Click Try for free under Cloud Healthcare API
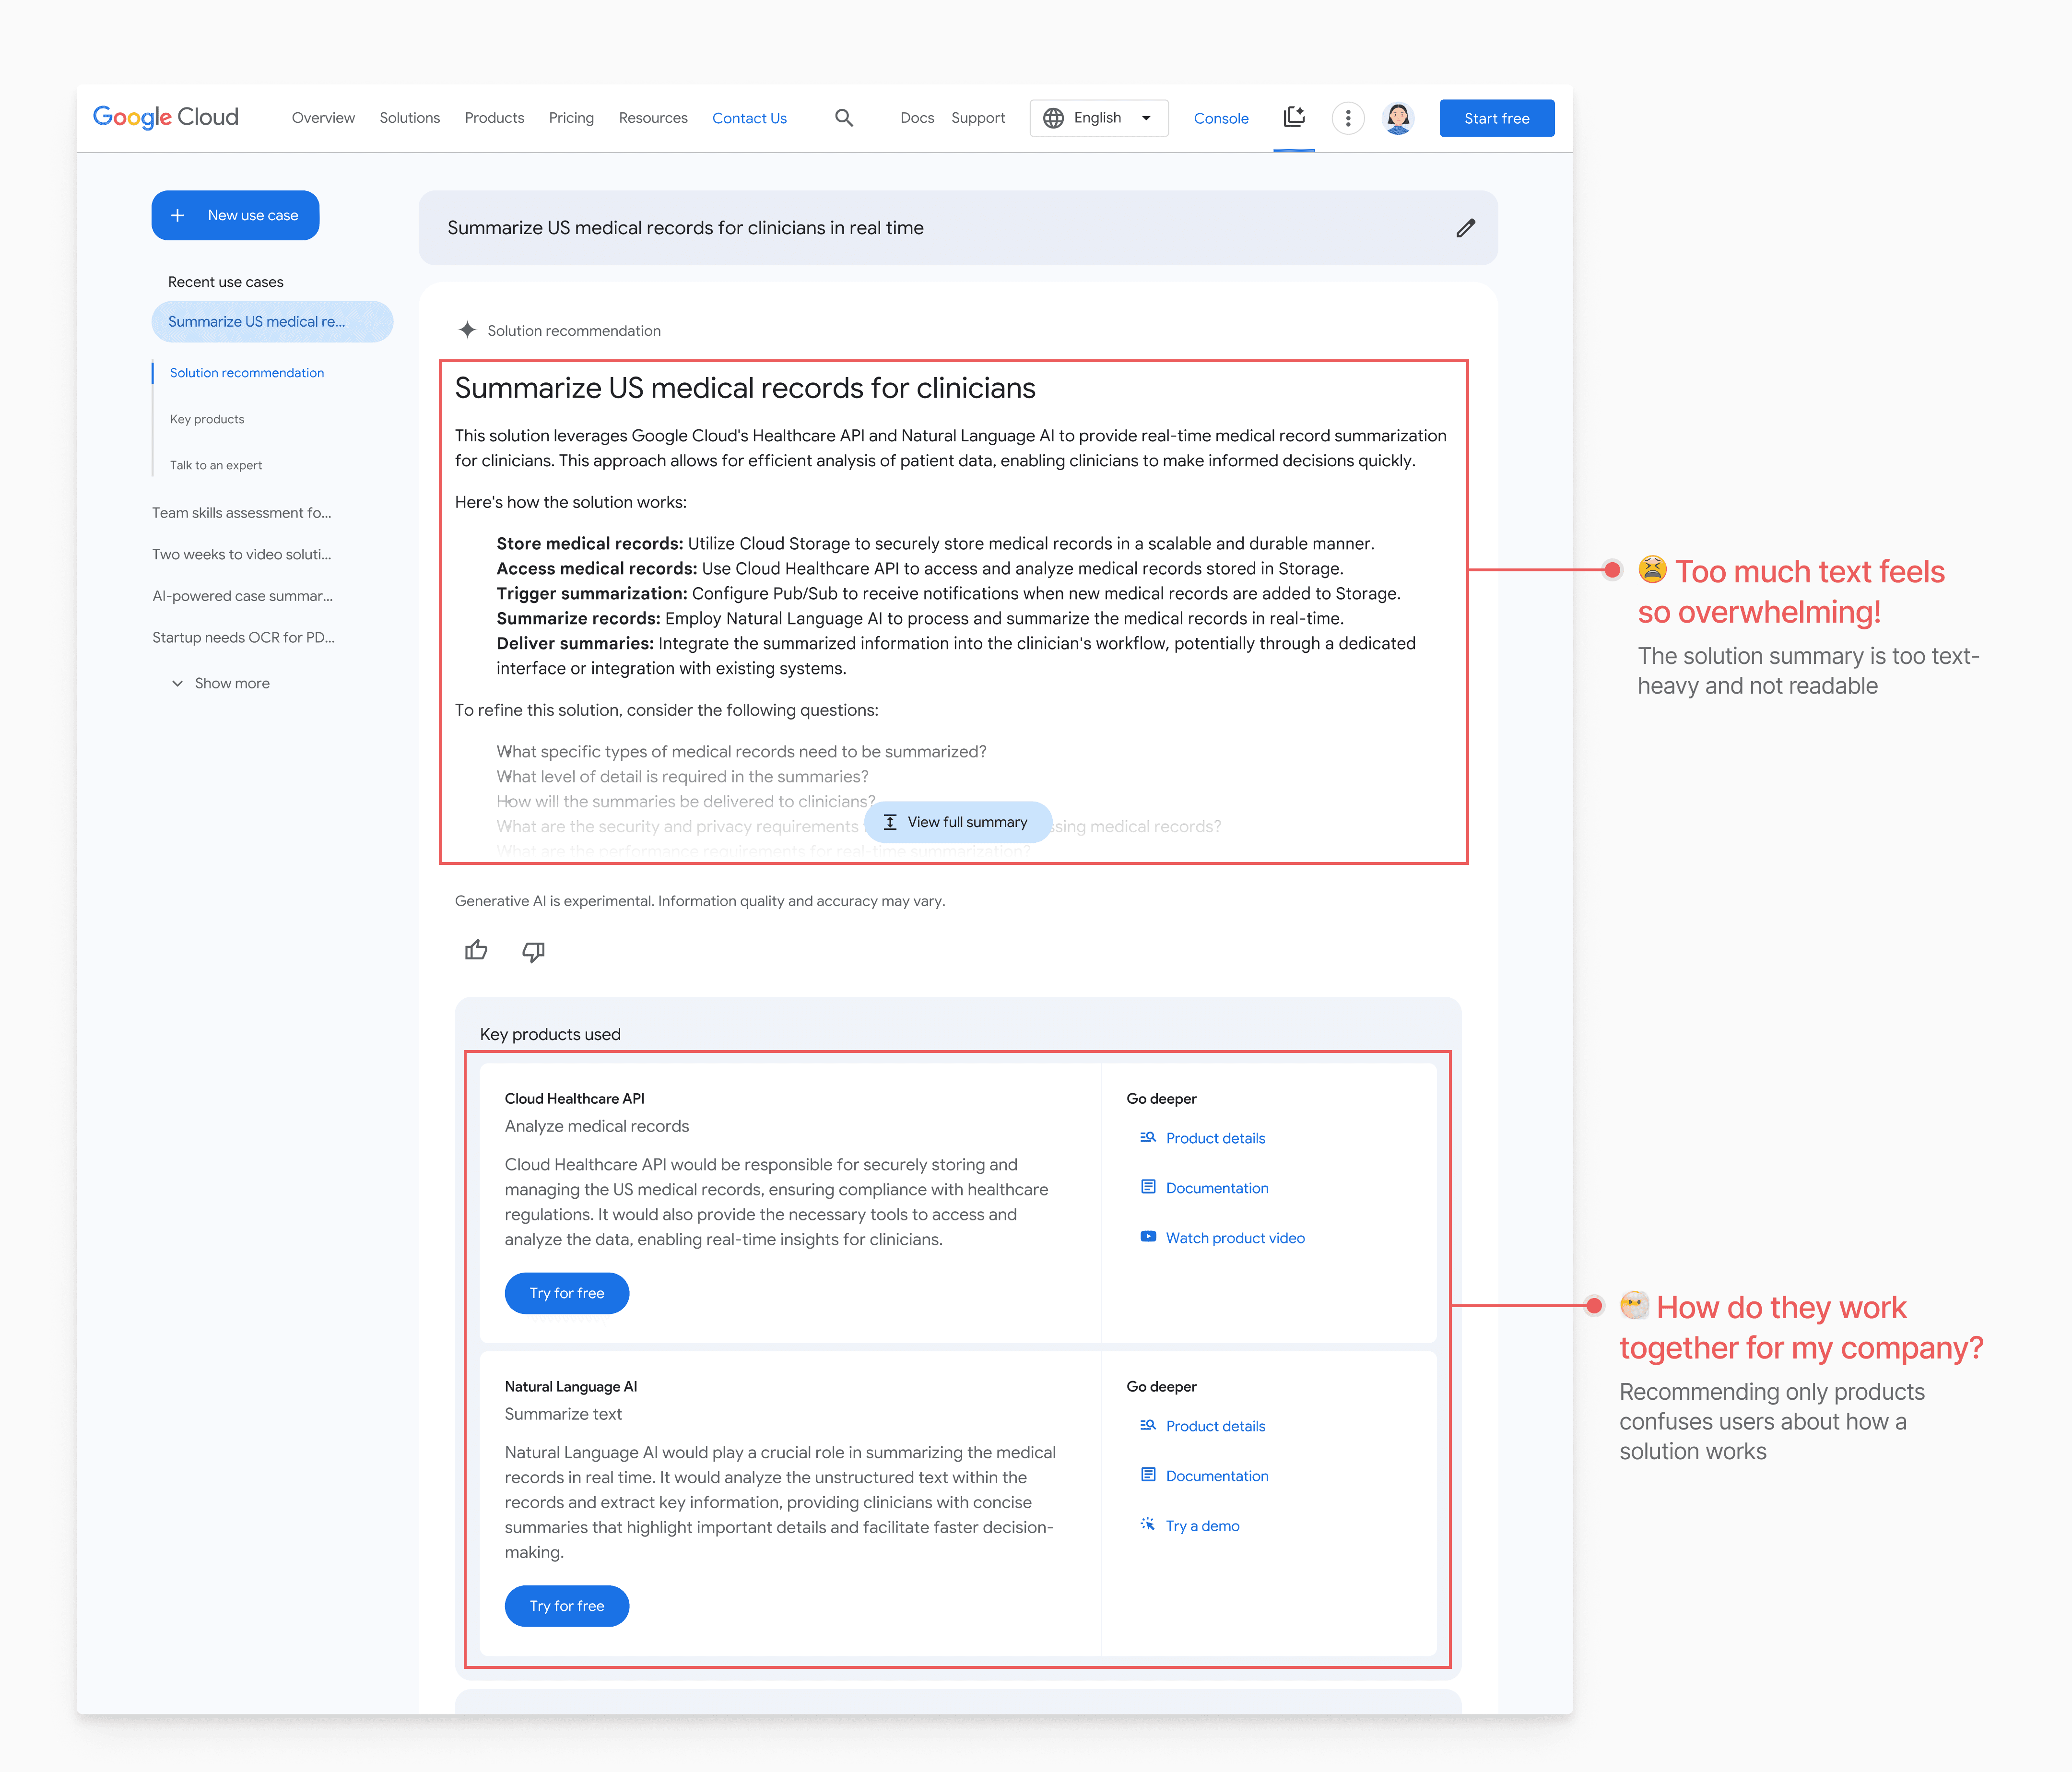The height and width of the screenshot is (1772, 2072). (567, 1293)
